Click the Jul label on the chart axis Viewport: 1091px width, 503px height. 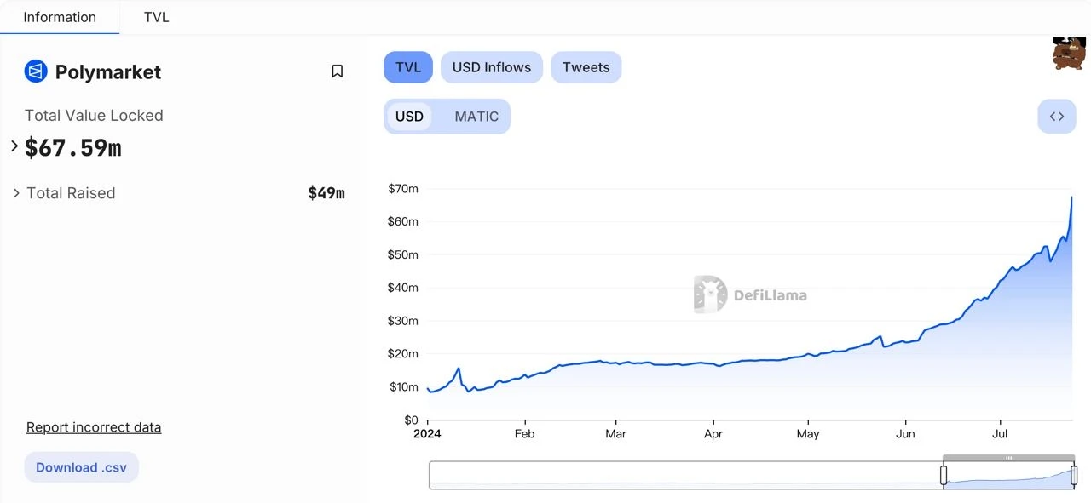coord(999,433)
